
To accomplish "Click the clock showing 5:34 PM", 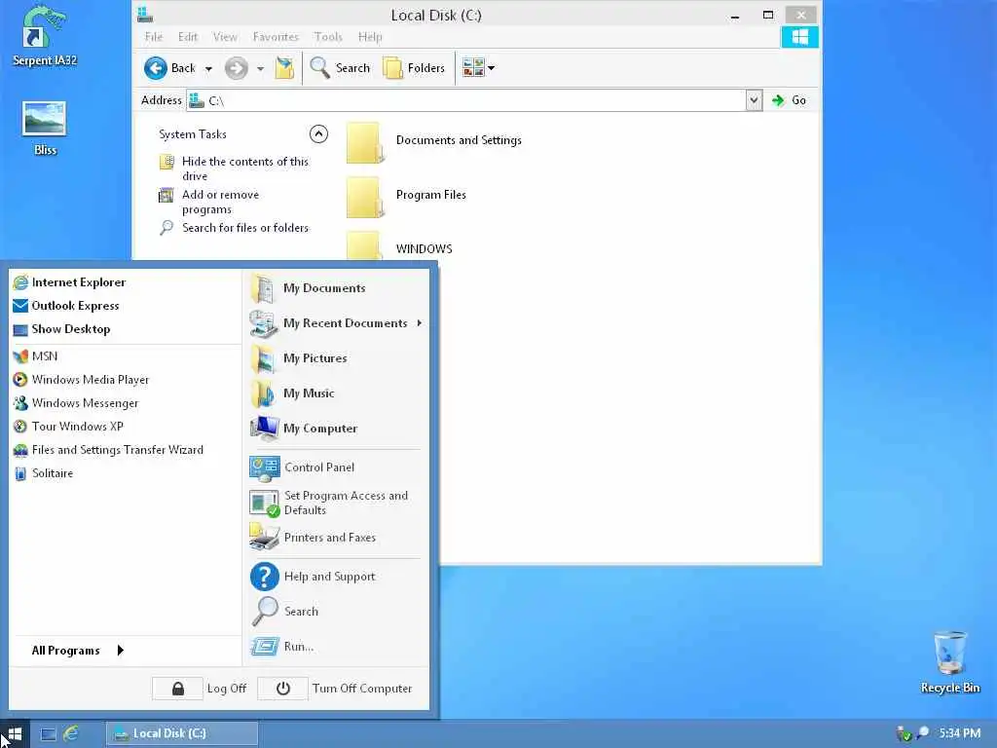I will tap(959, 733).
